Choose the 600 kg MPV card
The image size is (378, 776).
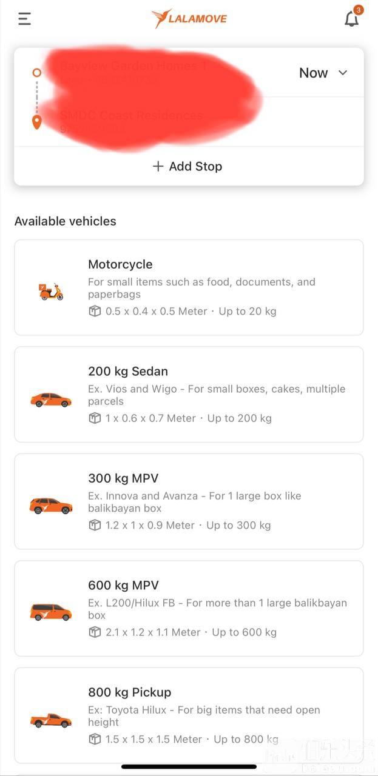(189, 609)
